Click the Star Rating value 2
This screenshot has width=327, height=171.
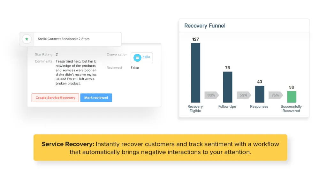(57, 55)
